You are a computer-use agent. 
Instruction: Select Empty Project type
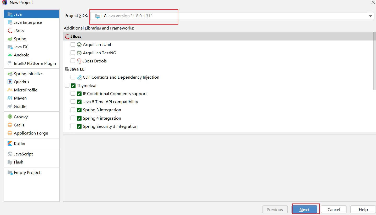(x=31, y=172)
